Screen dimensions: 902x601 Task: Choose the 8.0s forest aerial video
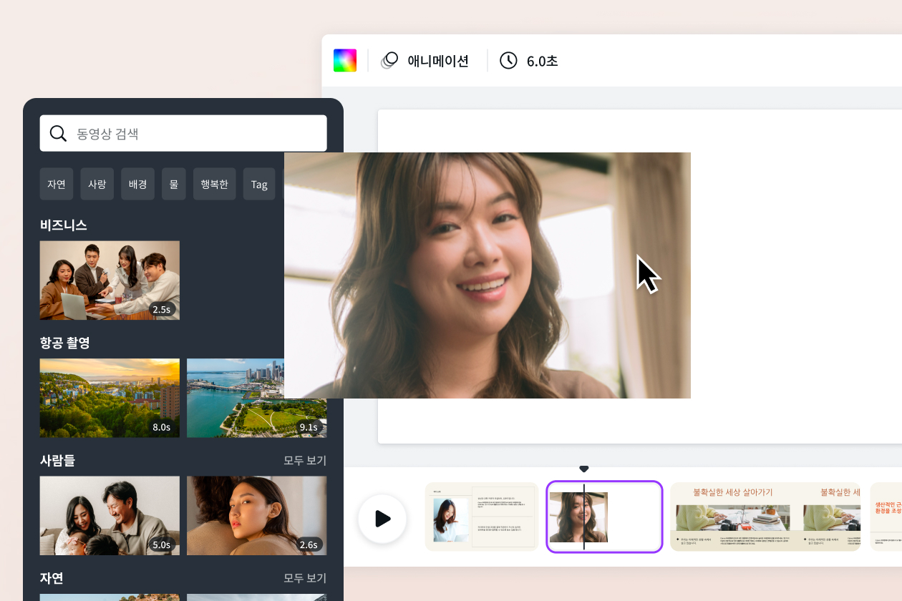(x=110, y=398)
